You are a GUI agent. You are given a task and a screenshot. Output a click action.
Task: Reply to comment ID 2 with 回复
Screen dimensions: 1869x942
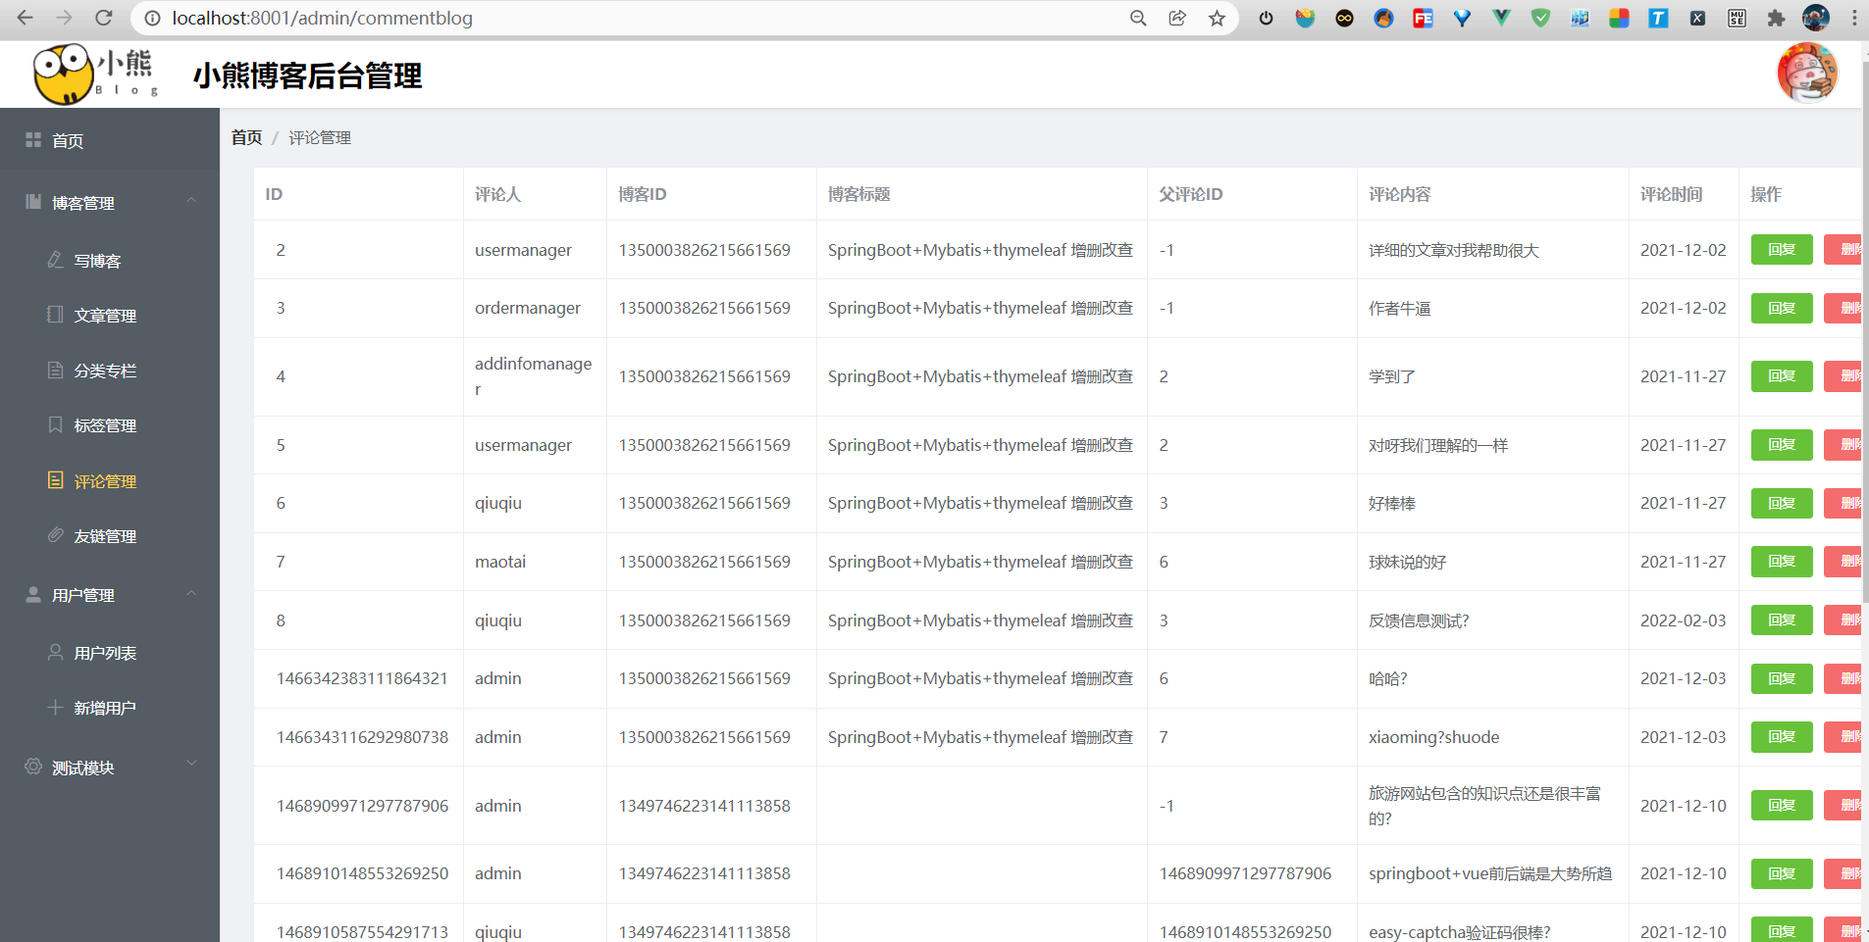click(1782, 249)
